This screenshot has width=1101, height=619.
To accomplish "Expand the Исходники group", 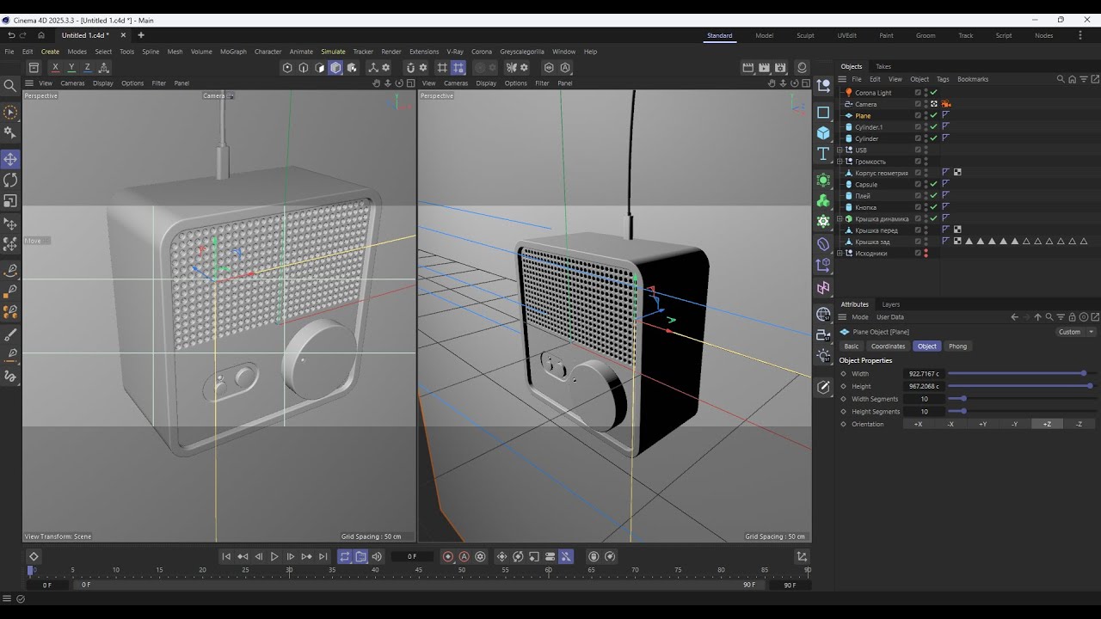I will [x=841, y=253].
